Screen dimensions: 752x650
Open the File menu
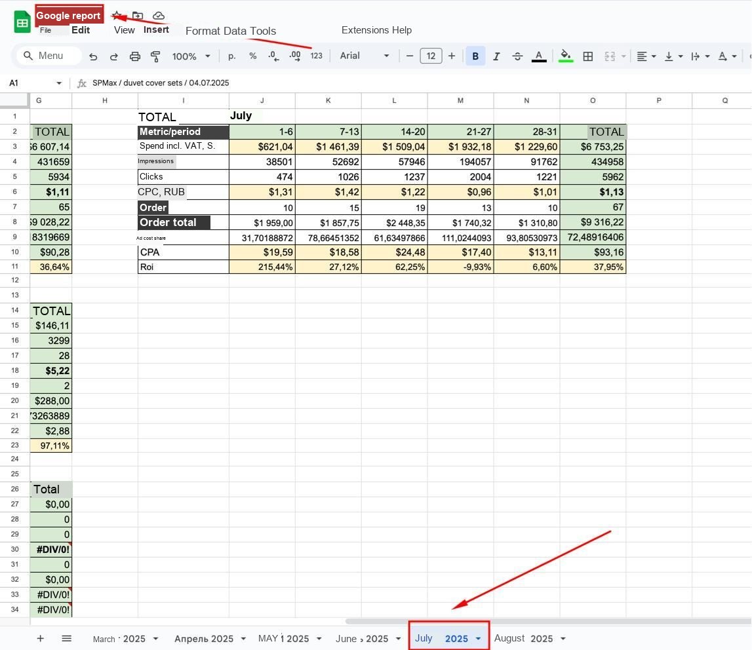pos(45,30)
